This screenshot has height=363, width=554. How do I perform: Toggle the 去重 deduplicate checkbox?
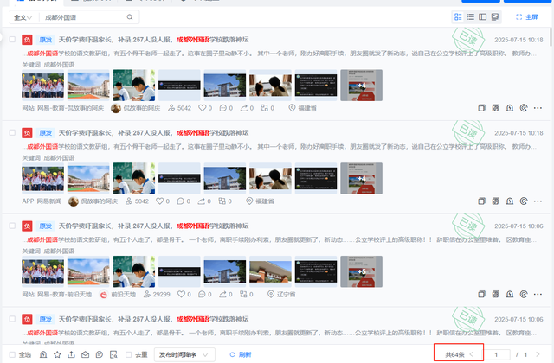coord(129,354)
